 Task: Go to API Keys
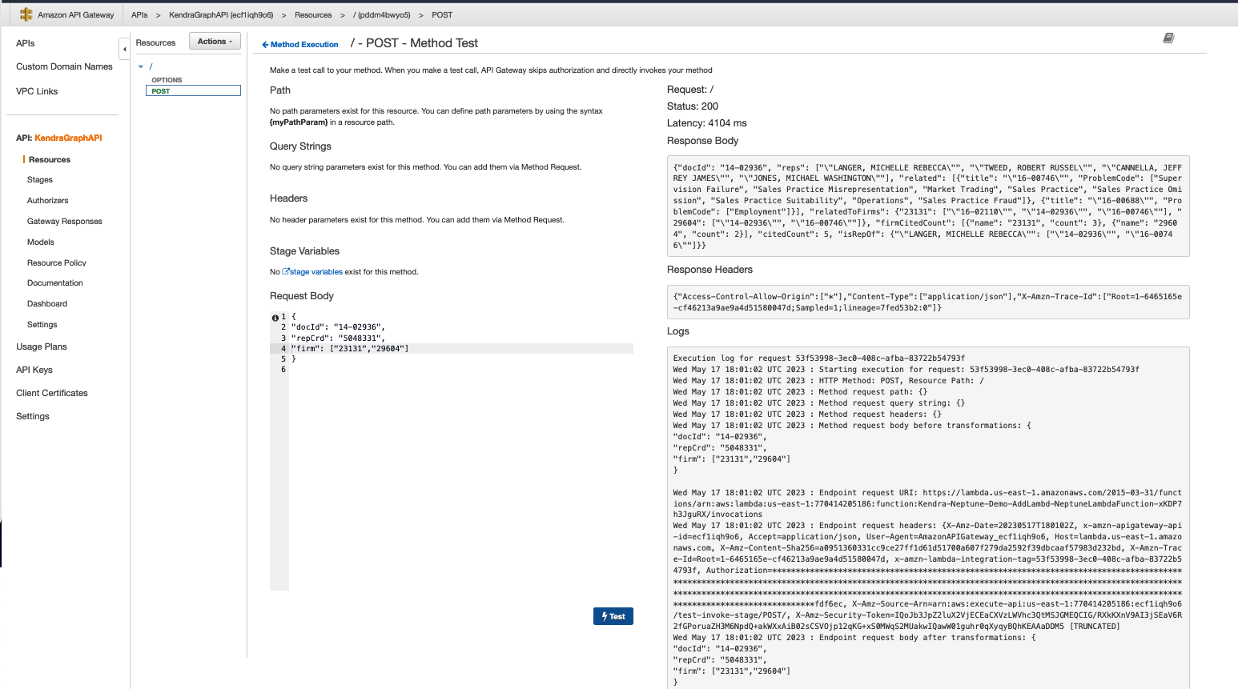(34, 370)
